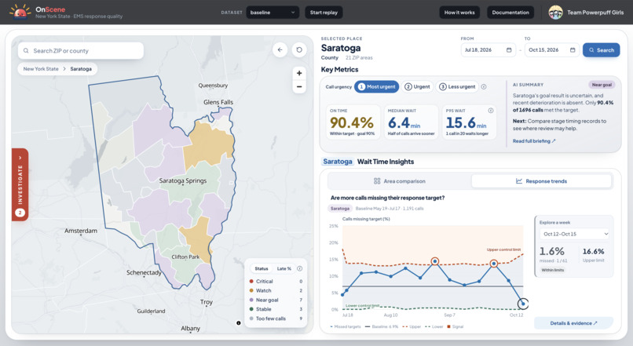633x346 pixels.
Task: Open the Explore a week dropdown Oct 12–Oct 15
Action: (574, 234)
